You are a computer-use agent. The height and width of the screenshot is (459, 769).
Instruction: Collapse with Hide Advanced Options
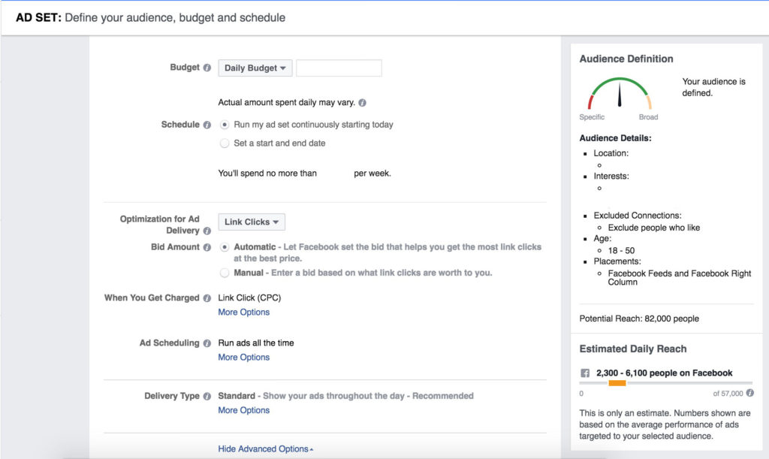[265, 448]
